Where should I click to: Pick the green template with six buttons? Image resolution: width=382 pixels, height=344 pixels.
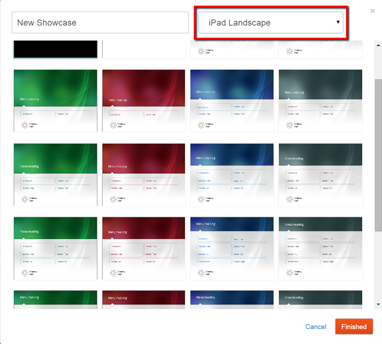(x=55, y=248)
